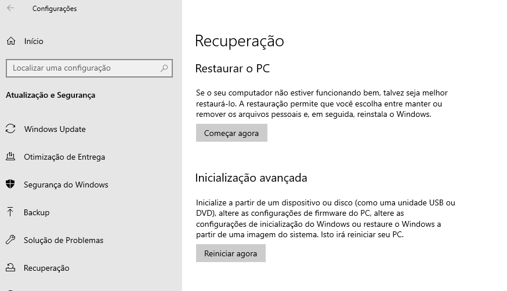
Task: Click the house icon beside Início
Action: (x=11, y=41)
